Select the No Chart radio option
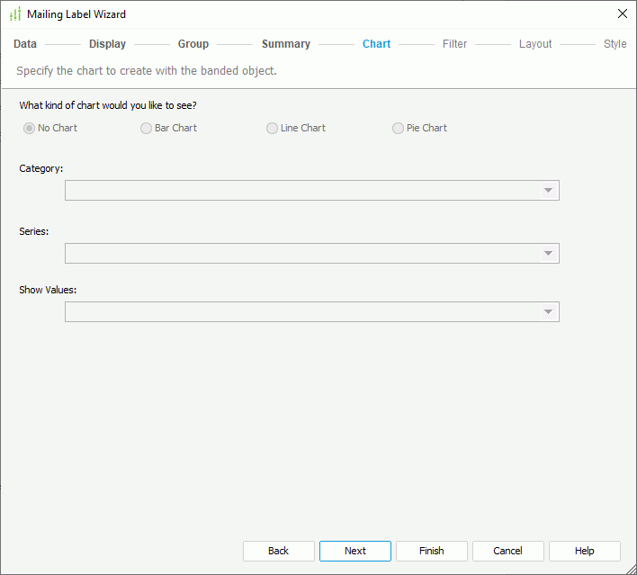 click(x=30, y=129)
